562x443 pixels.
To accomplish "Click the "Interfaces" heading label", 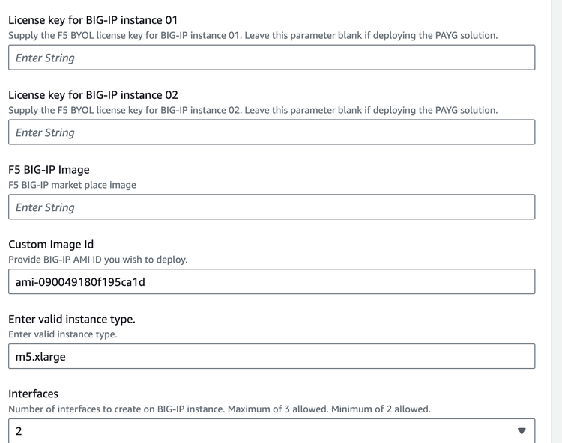I will click(33, 394).
